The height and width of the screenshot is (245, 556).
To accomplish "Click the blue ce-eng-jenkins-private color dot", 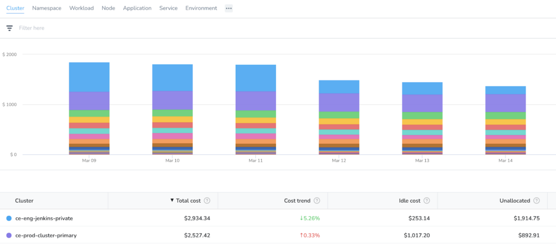I will click(9, 218).
